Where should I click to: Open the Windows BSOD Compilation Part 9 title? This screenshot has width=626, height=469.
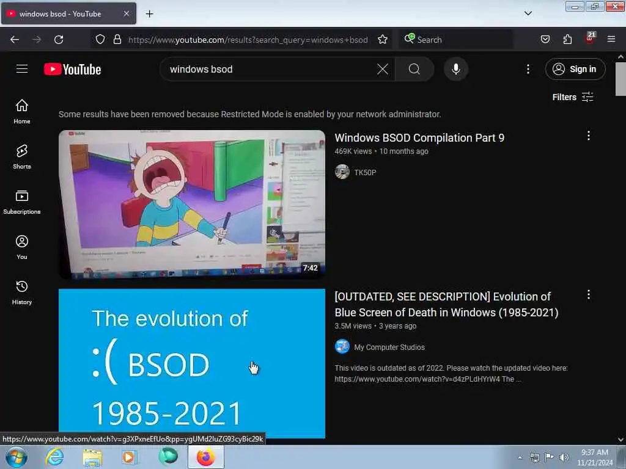(x=419, y=138)
